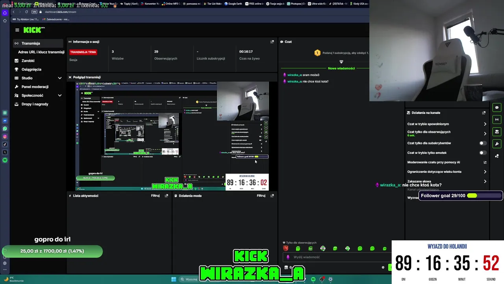The width and height of the screenshot is (504, 284).
Task: Click the stream preview thumbnail
Action: point(172,136)
